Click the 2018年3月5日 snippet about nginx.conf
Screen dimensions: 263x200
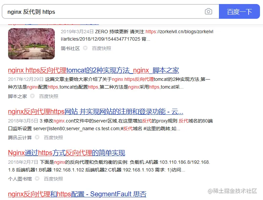pos(110,125)
